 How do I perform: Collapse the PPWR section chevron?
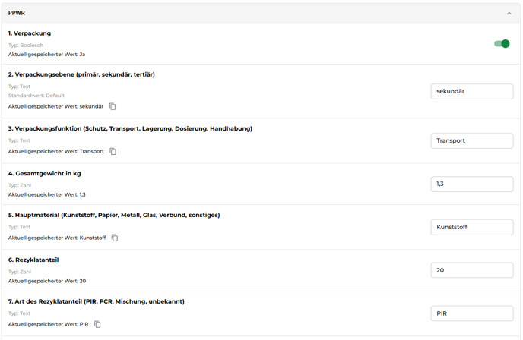coord(509,14)
